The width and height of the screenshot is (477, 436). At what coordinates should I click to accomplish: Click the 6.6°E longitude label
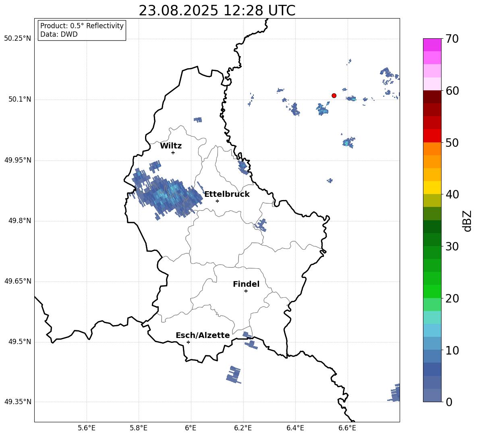tap(347, 428)
